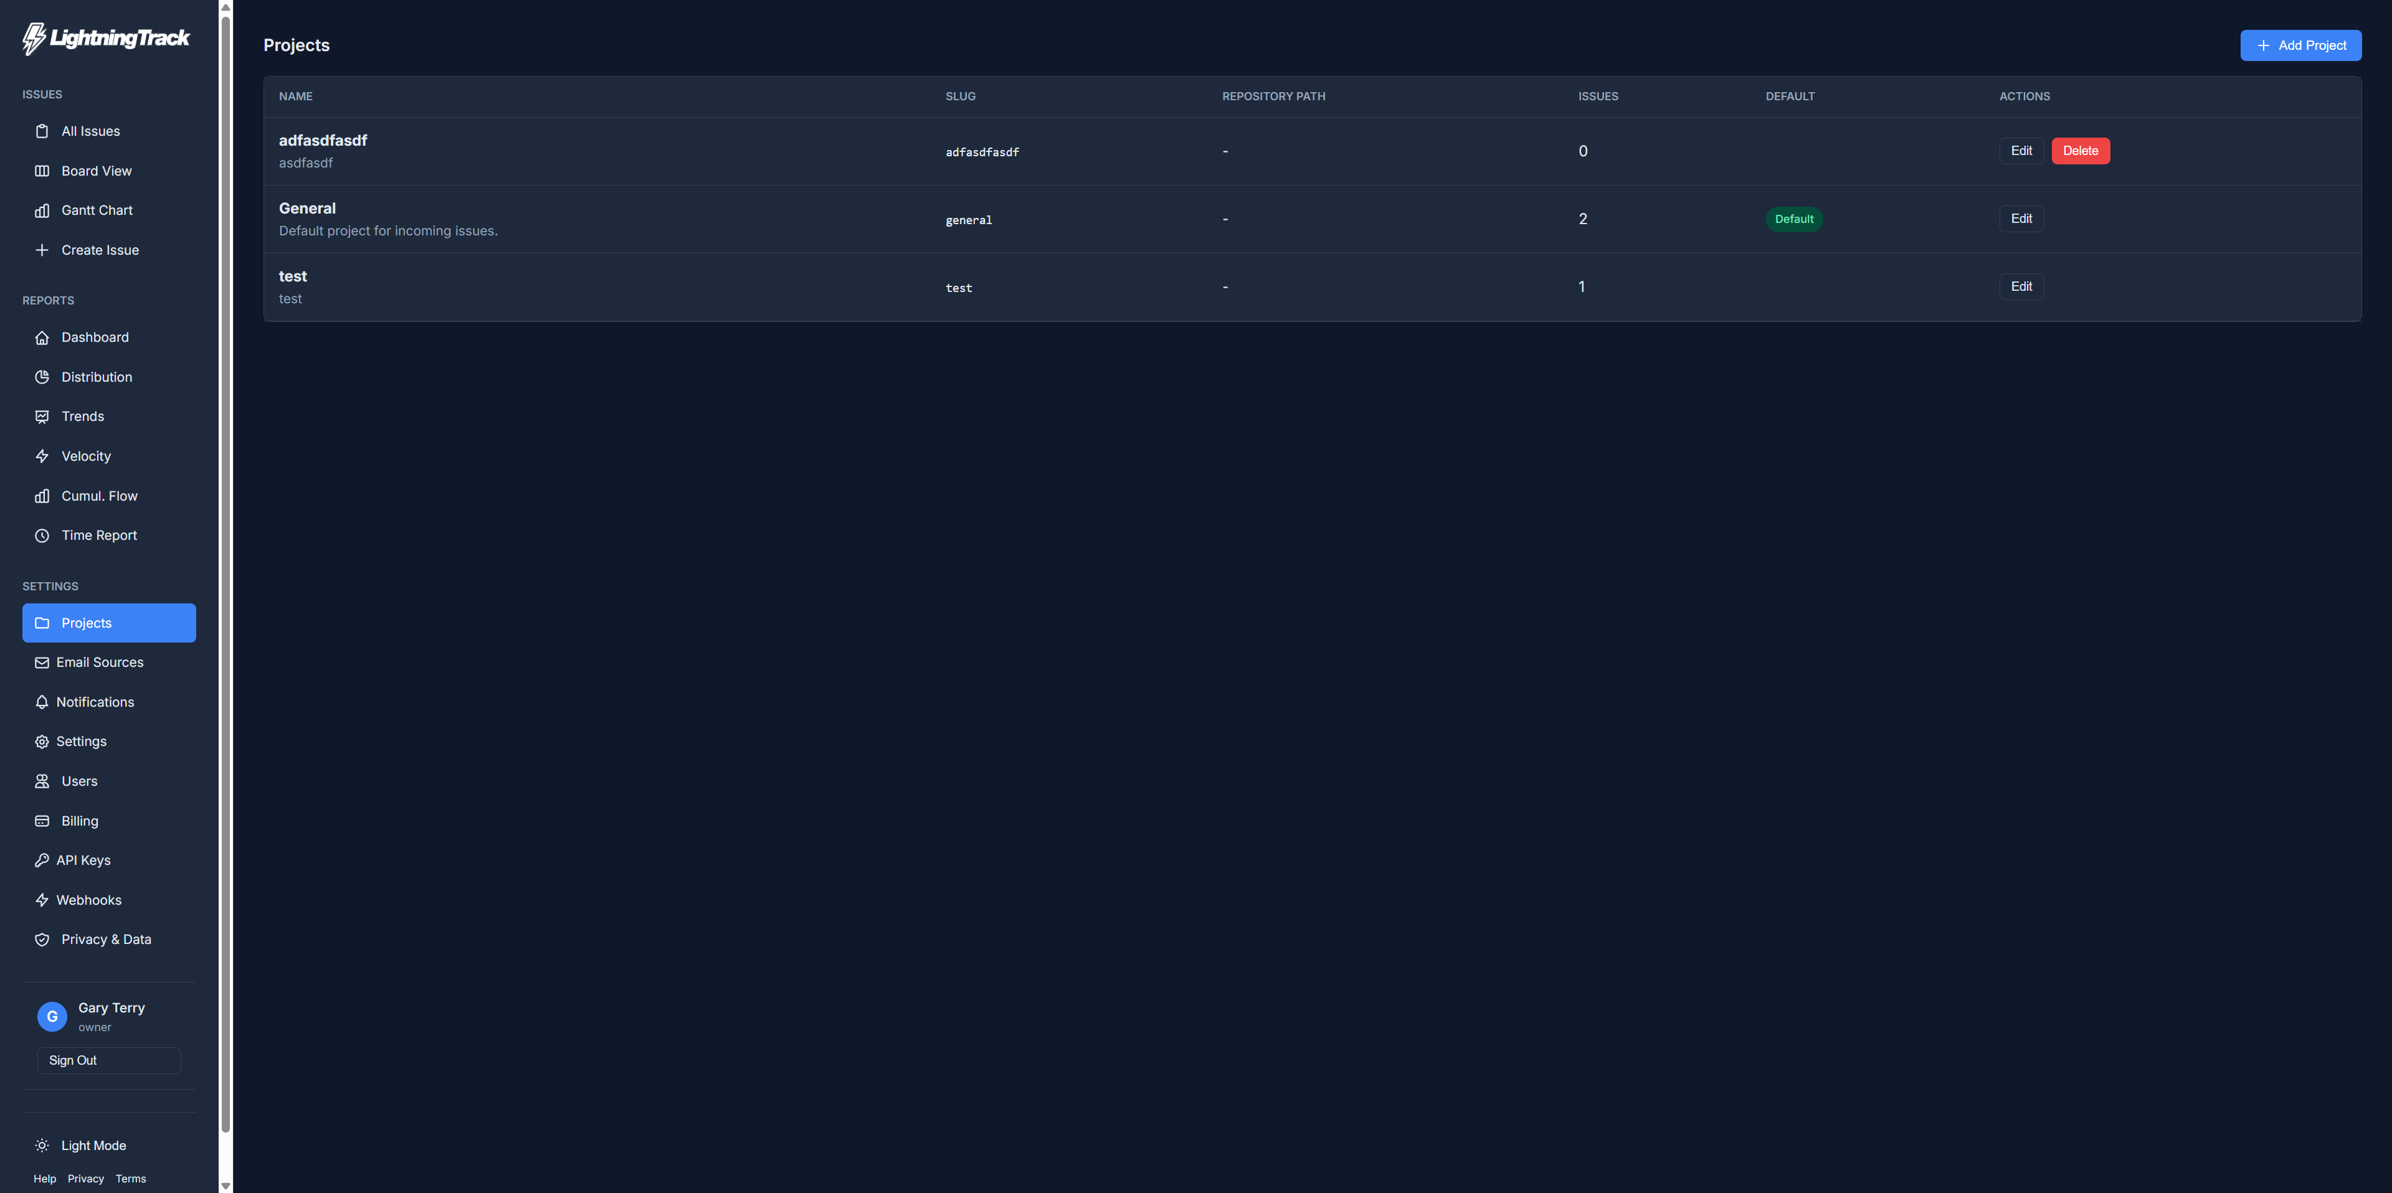Image resolution: width=2392 pixels, height=1193 pixels.
Task: Open the Distribution pie chart icon
Action: (42, 377)
